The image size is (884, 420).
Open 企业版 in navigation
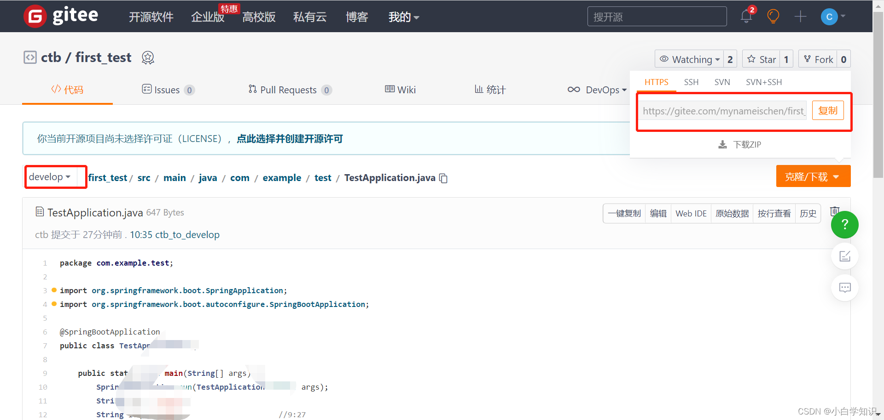[208, 17]
